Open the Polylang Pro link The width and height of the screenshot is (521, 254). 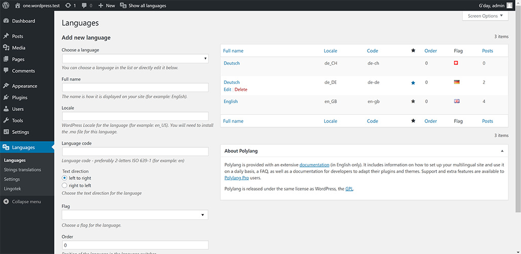237,178
